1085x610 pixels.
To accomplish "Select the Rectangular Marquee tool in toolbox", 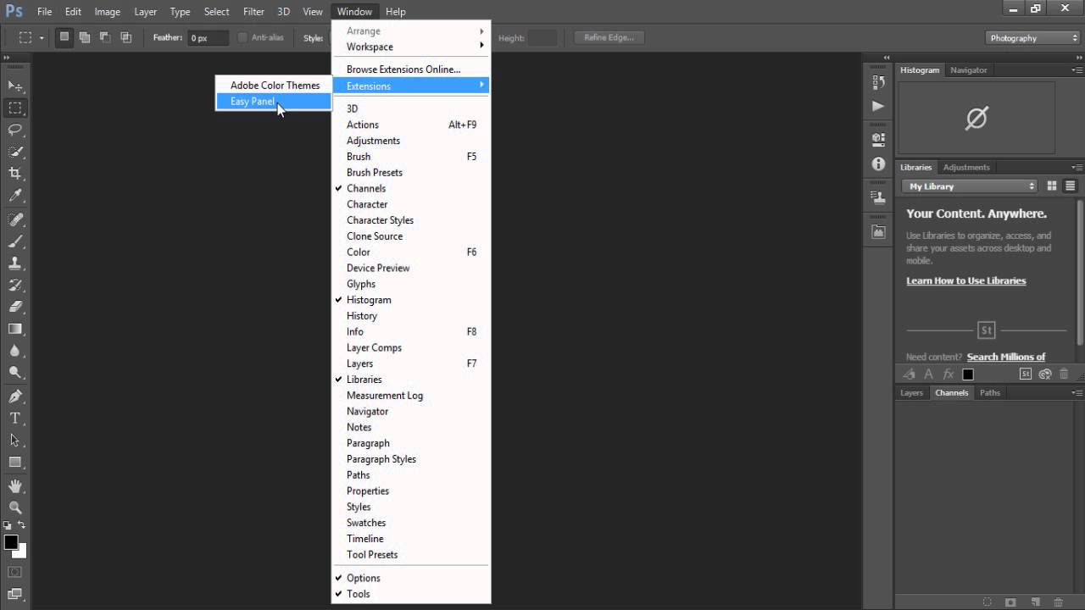I will 15,108.
